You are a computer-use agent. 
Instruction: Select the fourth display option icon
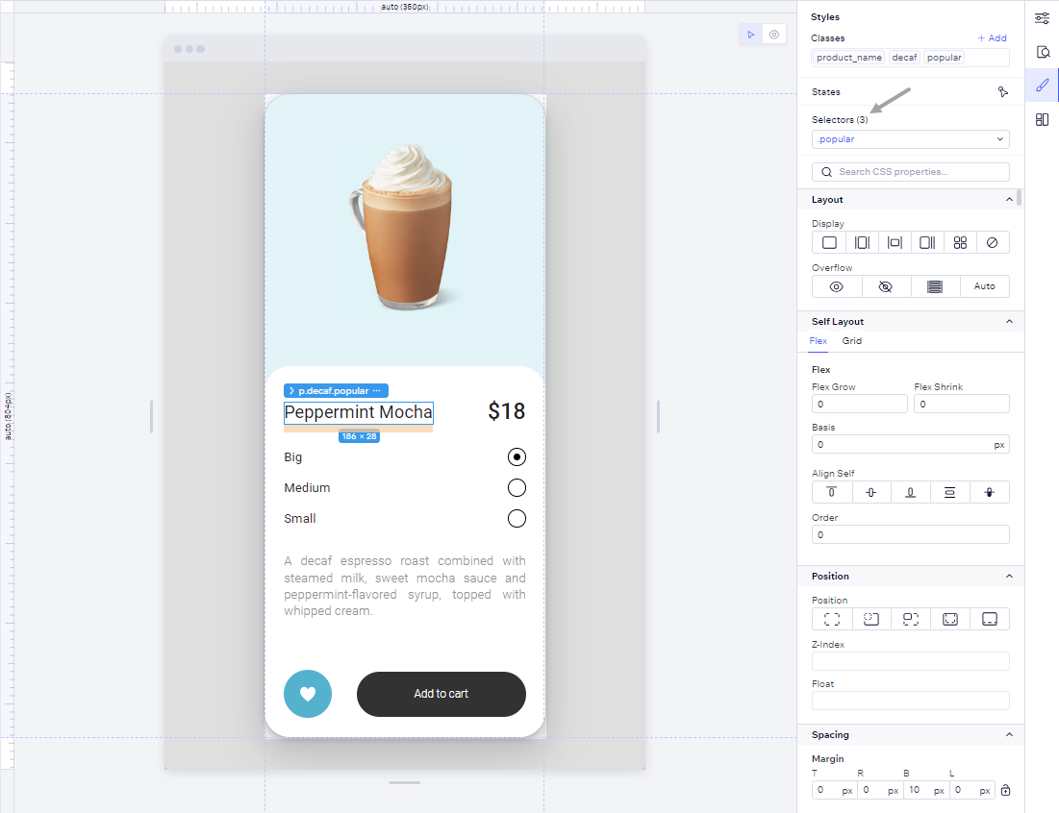pos(927,243)
